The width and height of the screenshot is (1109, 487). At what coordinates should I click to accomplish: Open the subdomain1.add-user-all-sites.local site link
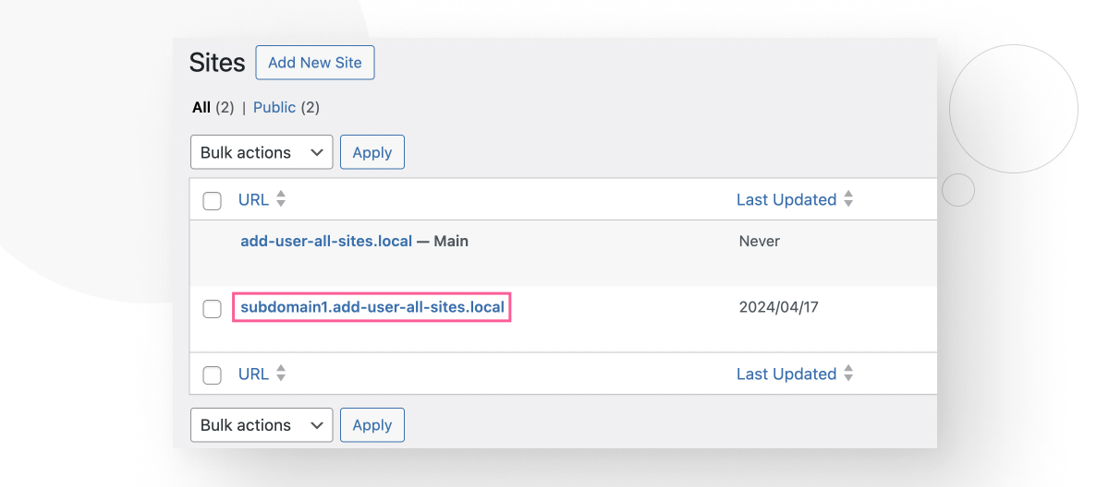point(372,307)
